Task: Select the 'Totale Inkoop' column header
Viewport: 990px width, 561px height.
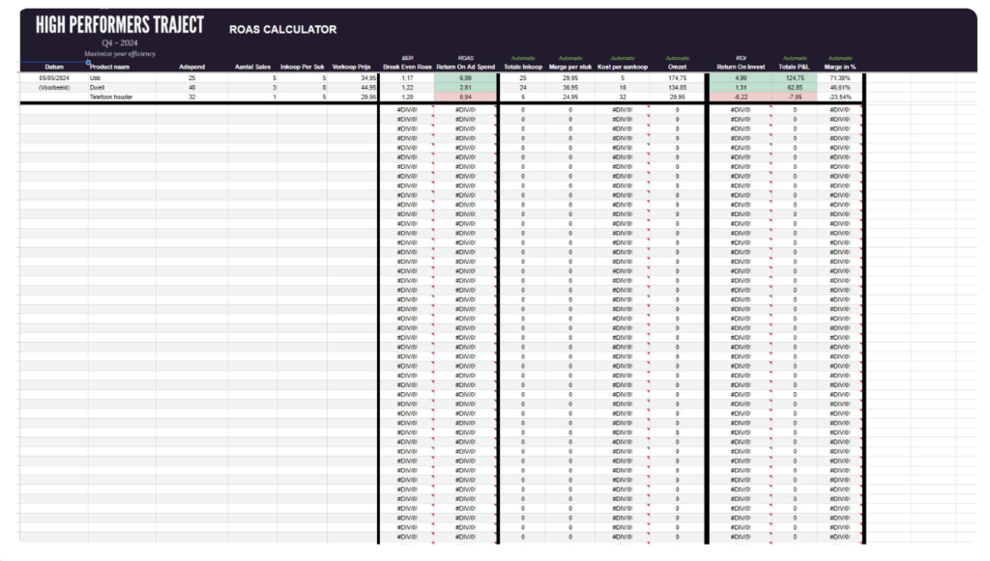Action: click(x=523, y=67)
